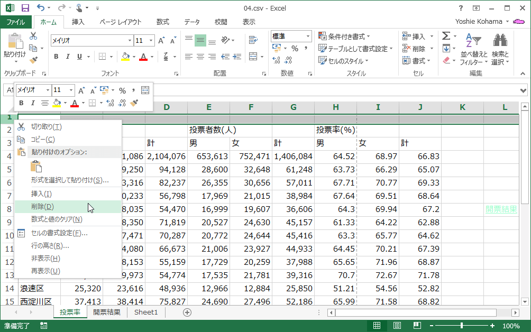Click the mini toolbar format painter icon
The width and height of the screenshot is (531, 332).
[134, 103]
